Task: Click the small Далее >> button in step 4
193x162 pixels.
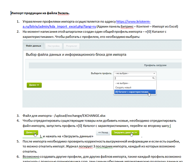Action: pyautogui.click(x=31, y=132)
